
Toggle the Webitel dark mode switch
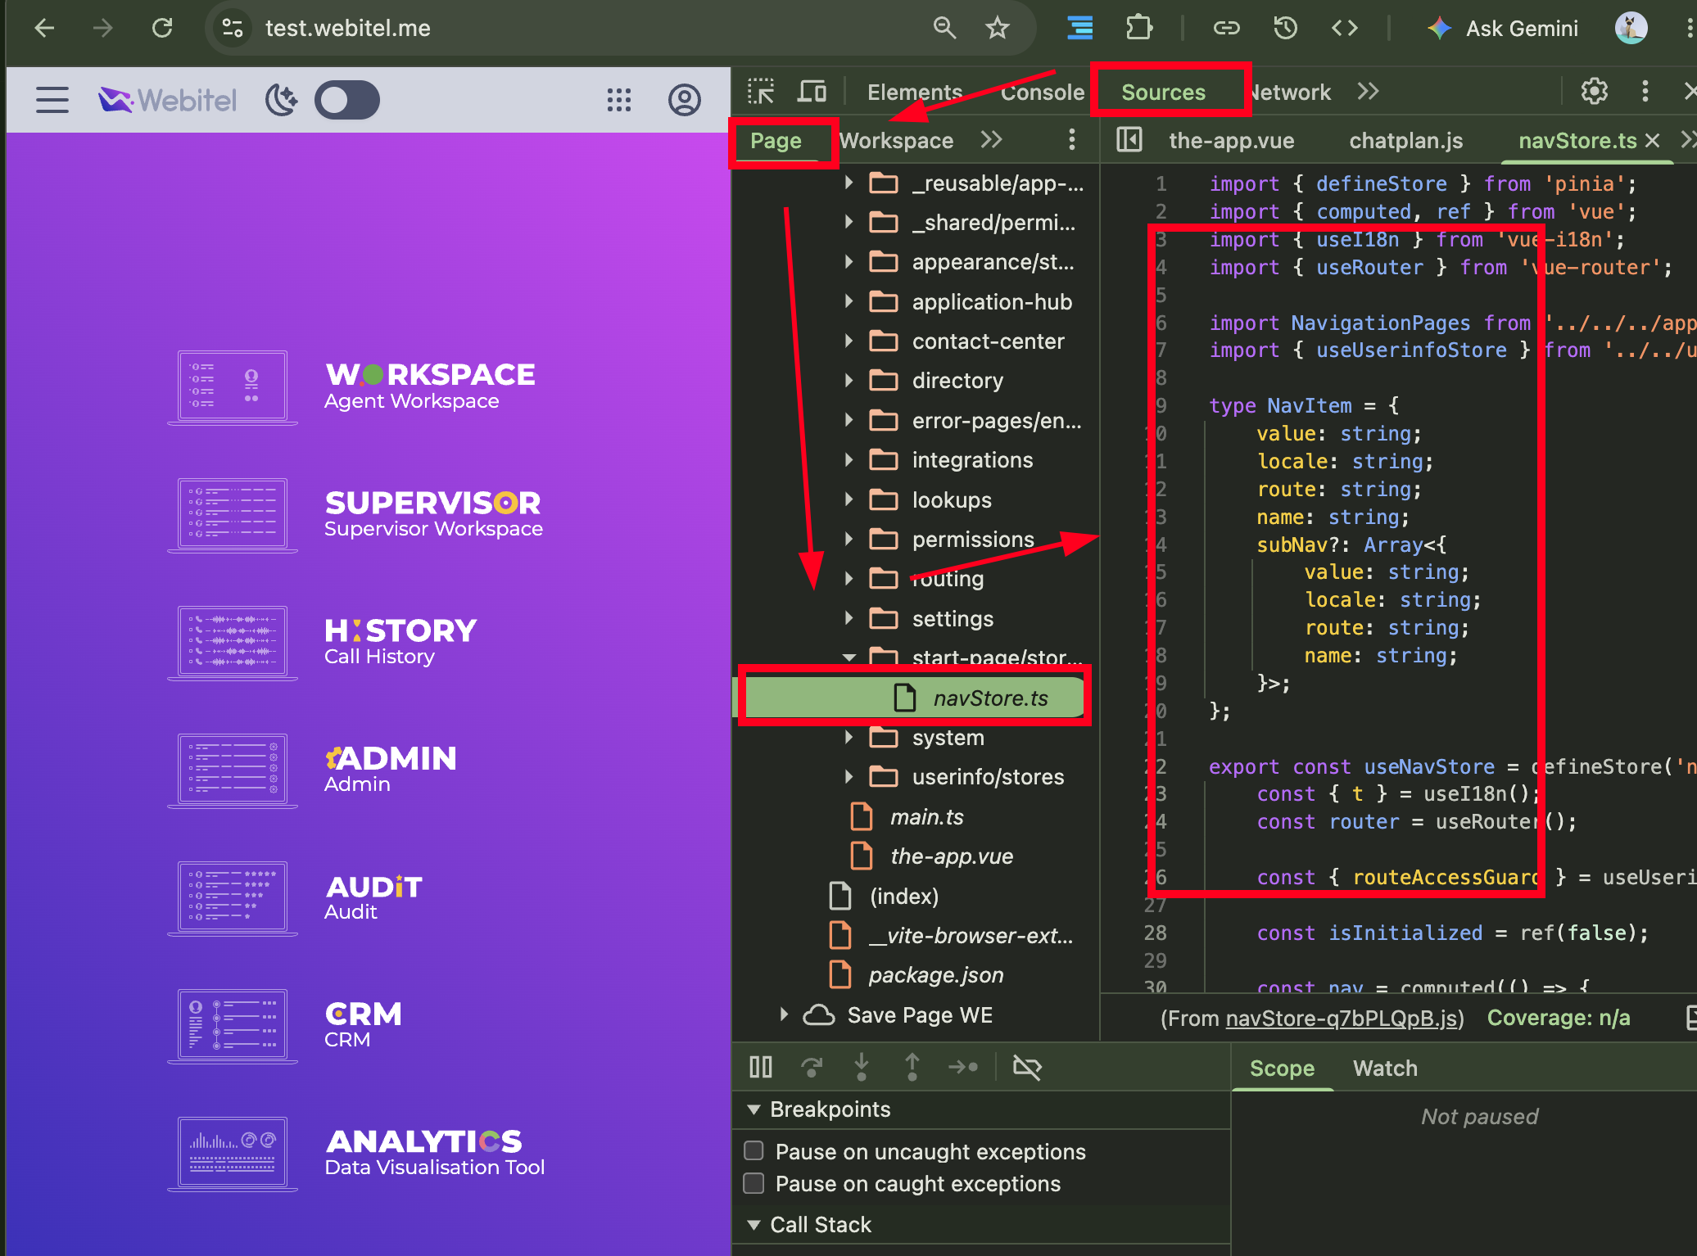click(347, 100)
